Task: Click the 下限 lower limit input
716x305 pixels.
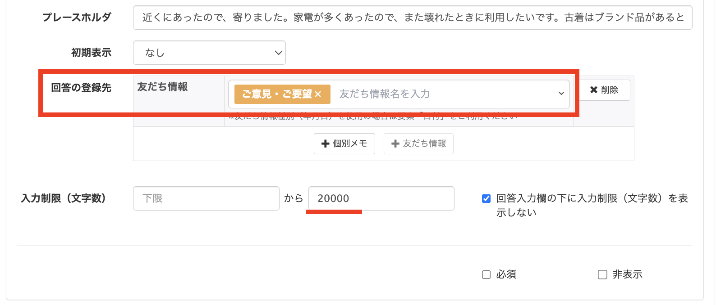Action: (x=206, y=198)
